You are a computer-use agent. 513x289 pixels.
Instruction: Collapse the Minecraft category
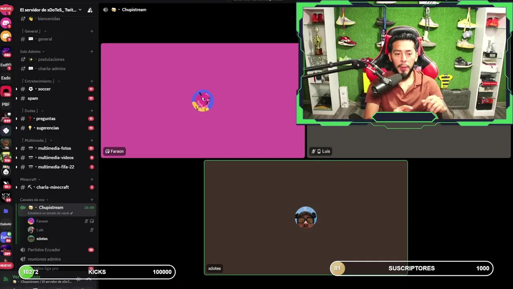pos(30,179)
